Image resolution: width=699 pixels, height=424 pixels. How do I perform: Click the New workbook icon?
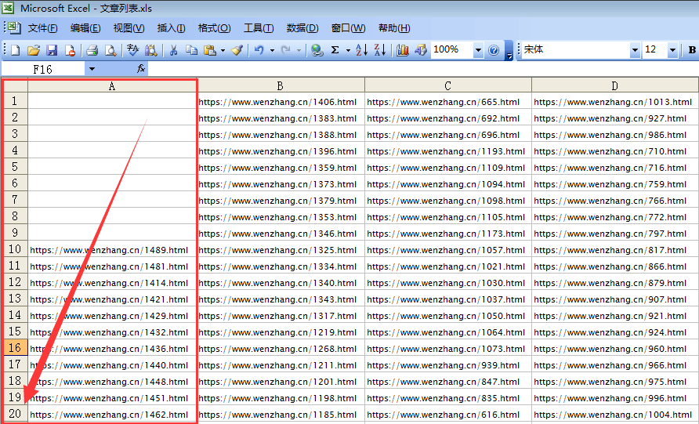pos(15,50)
